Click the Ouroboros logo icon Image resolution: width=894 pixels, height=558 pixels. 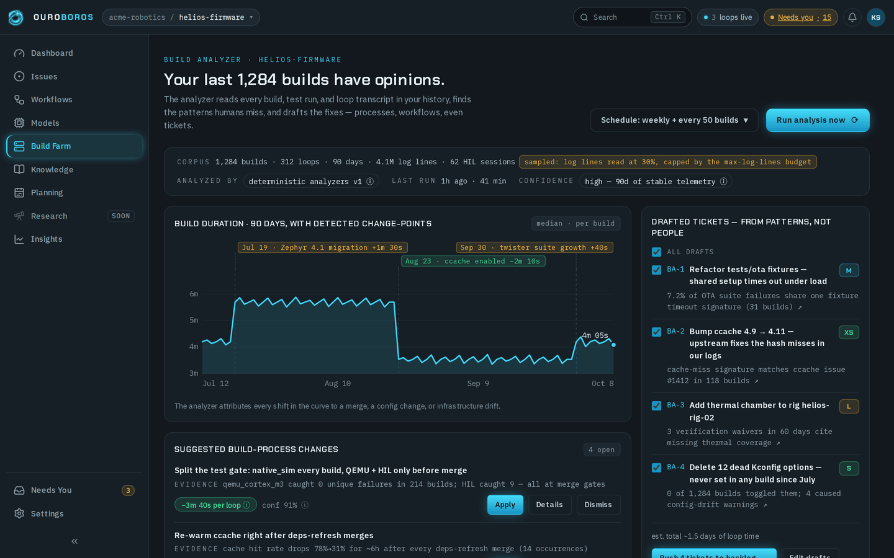pyautogui.click(x=16, y=17)
